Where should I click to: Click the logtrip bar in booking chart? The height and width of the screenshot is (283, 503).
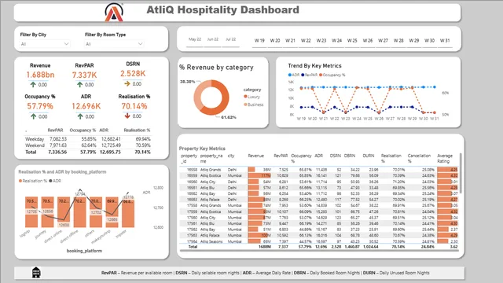tap(31, 212)
